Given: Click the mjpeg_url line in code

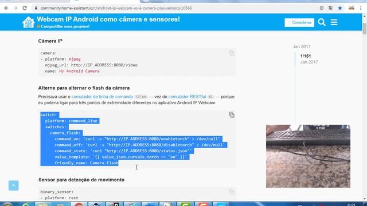Looking at the screenshot, I should pos(91,65).
